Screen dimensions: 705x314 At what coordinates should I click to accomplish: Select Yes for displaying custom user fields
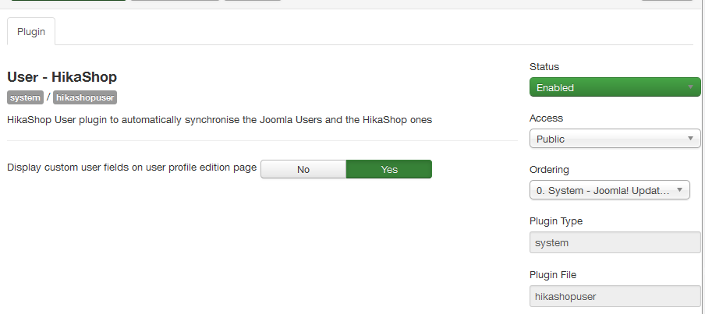pos(389,169)
